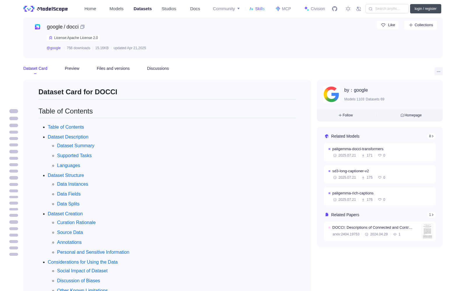
Task: Open Studios in navigation
Action: (x=169, y=9)
